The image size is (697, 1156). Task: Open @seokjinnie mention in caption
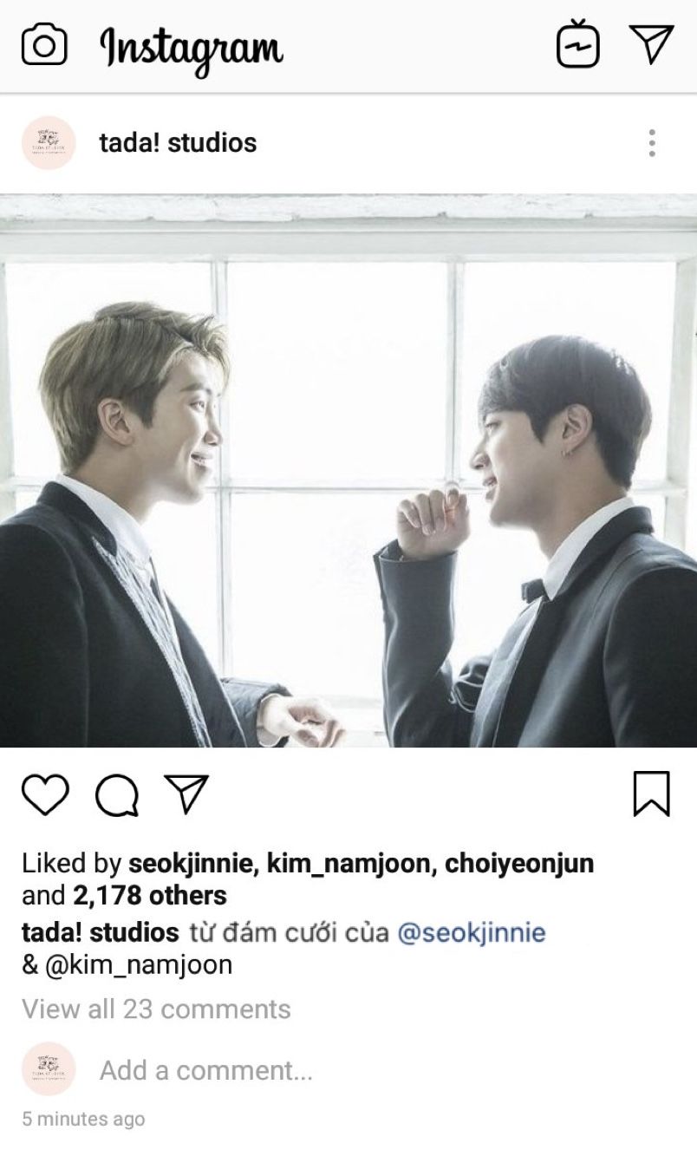pos(472,933)
